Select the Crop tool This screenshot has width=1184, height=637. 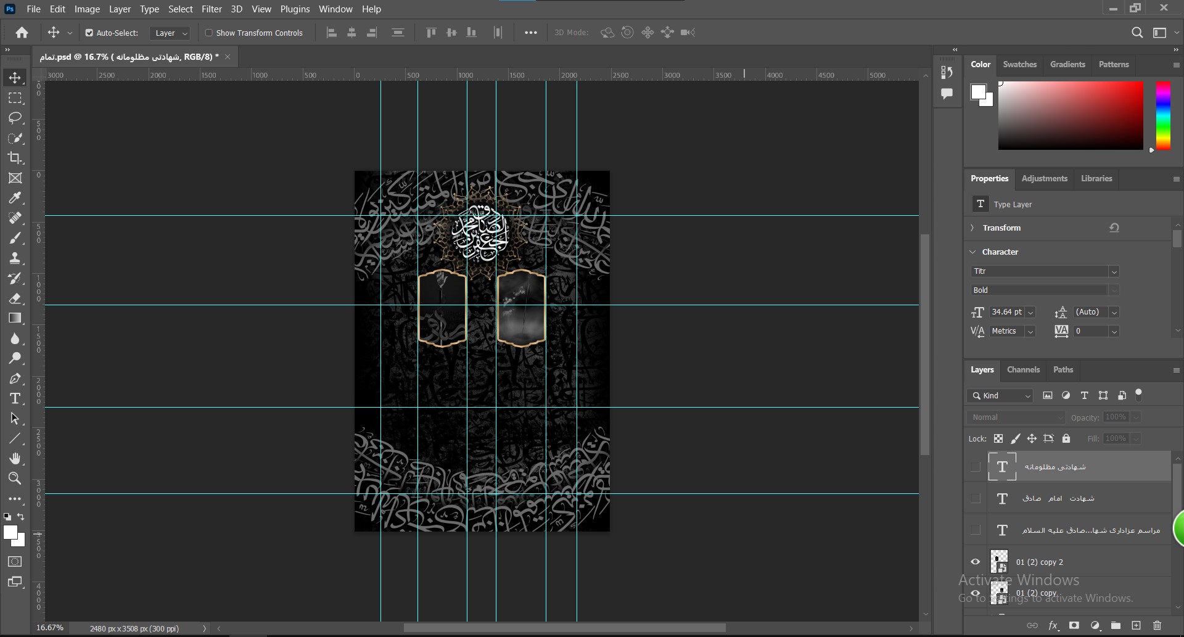coord(15,158)
